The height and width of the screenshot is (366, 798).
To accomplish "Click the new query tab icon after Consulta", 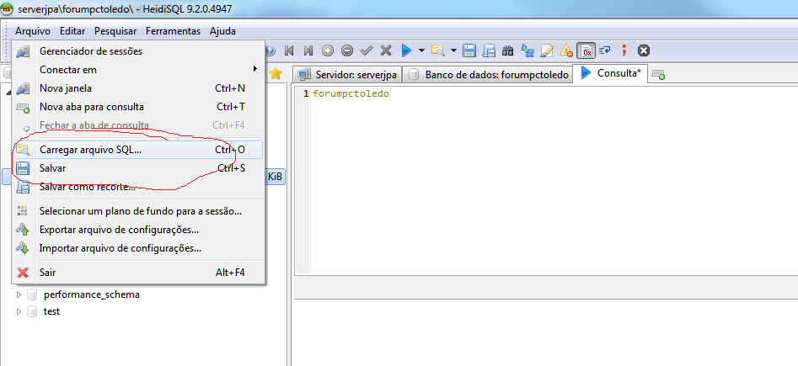I will [x=658, y=75].
